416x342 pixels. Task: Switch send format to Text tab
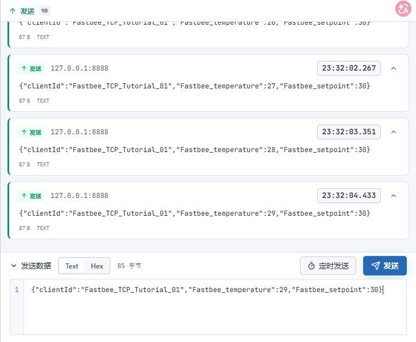click(72, 266)
